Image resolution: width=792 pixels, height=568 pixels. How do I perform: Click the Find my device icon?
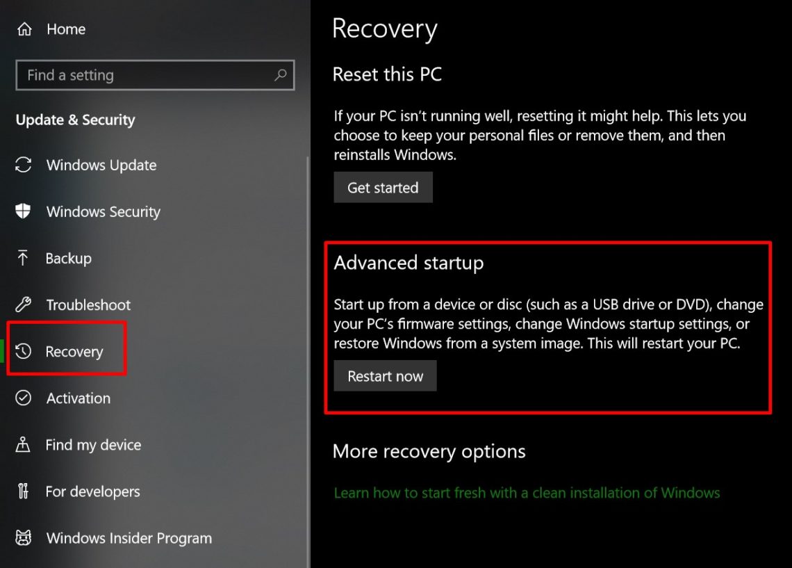click(24, 445)
